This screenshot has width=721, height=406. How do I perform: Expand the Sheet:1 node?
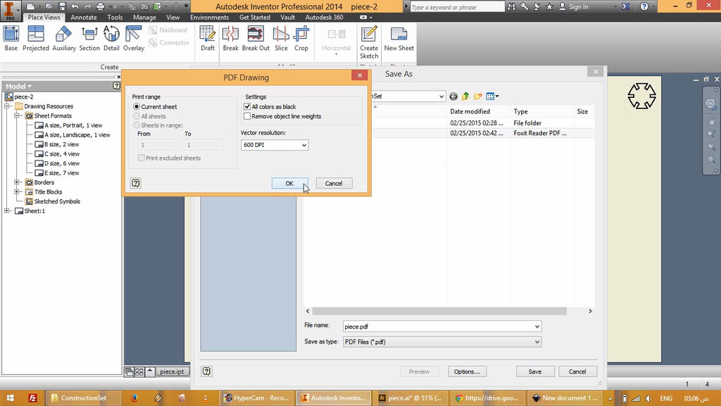[x=7, y=211]
